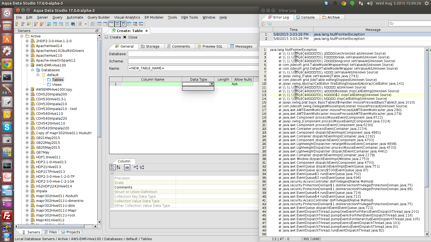Expand the impala server node
Viewport: 431px width, 242px height.
coord(27,191)
